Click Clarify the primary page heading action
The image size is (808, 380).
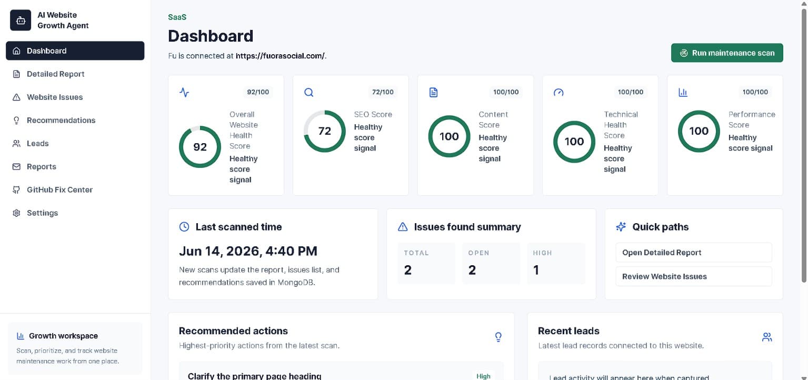255,376
